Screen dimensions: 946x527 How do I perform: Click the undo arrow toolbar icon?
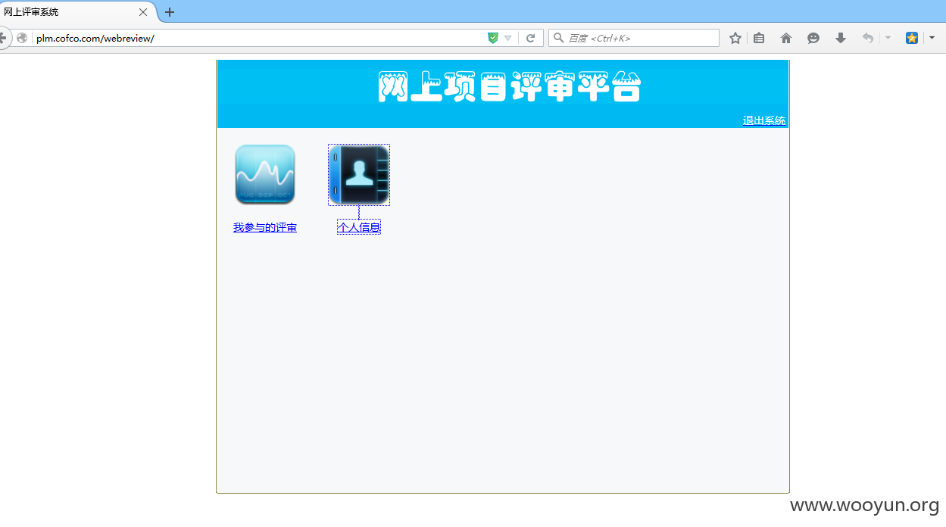tap(868, 38)
